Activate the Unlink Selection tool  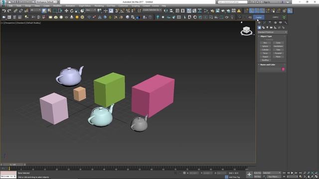pos(20,11)
